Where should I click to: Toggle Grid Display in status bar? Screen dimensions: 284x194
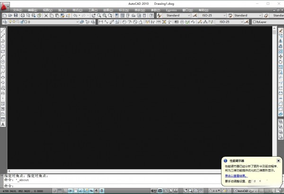pyautogui.click(x=60, y=191)
